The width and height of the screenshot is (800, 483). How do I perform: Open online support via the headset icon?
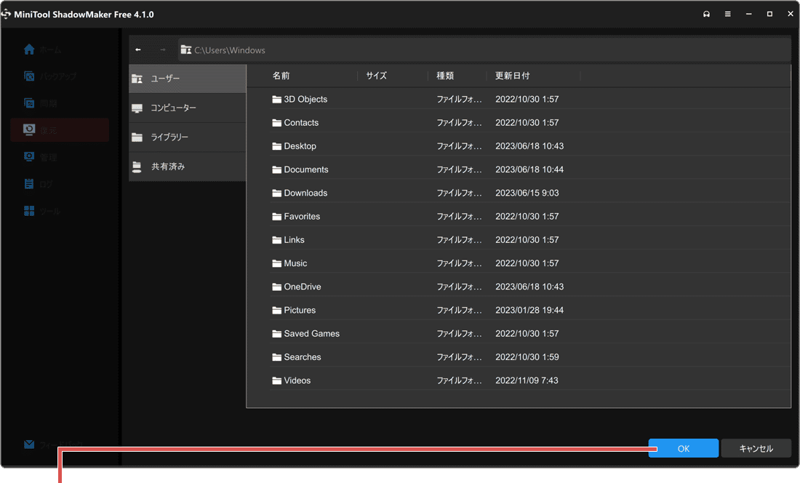tap(706, 13)
